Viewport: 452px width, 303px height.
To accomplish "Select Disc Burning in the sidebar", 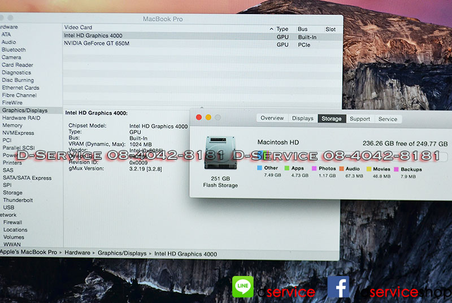I will (x=18, y=80).
